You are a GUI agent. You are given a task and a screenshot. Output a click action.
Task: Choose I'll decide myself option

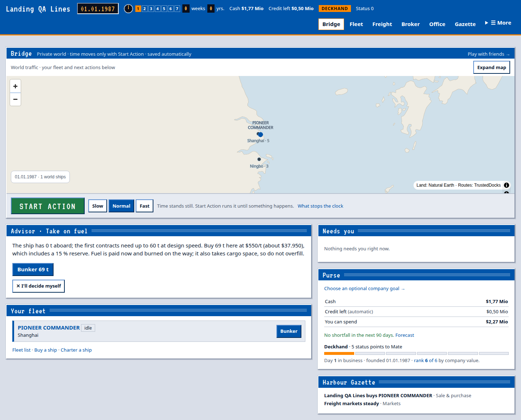point(38,286)
